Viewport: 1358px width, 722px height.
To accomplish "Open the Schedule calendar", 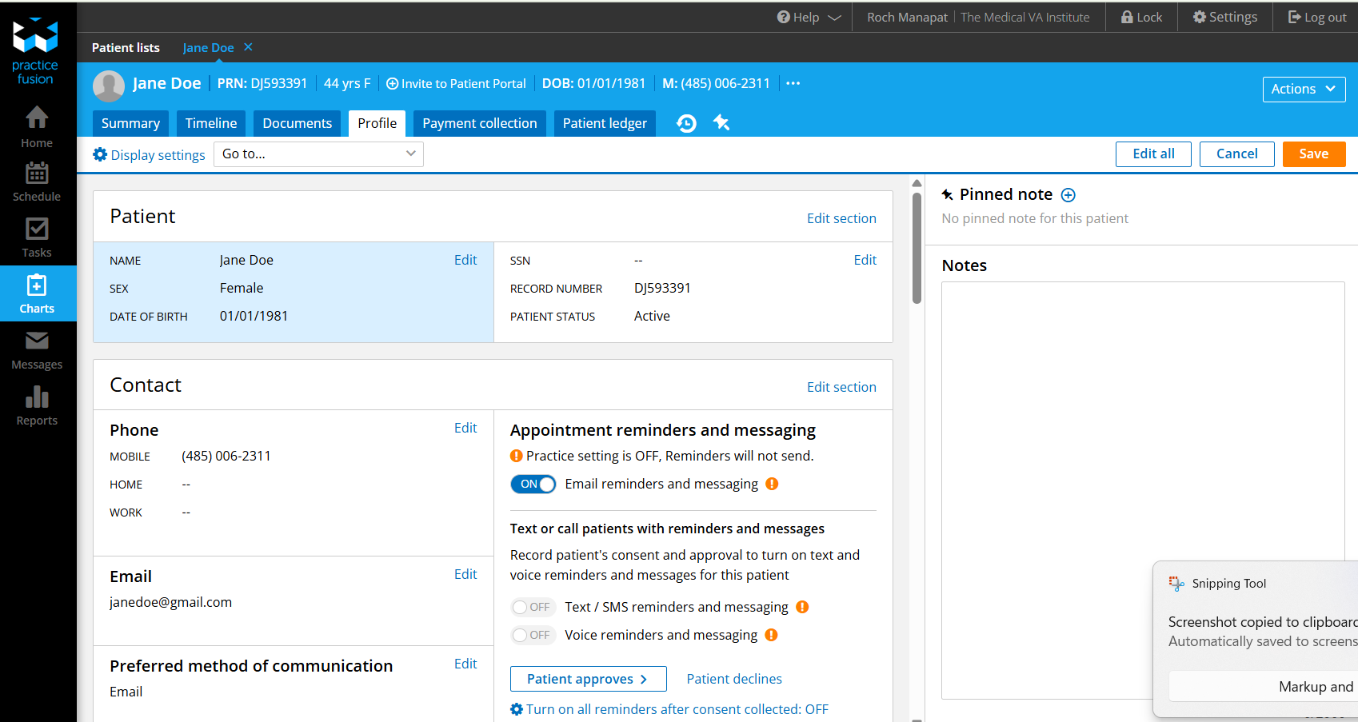I will coord(37,182).
